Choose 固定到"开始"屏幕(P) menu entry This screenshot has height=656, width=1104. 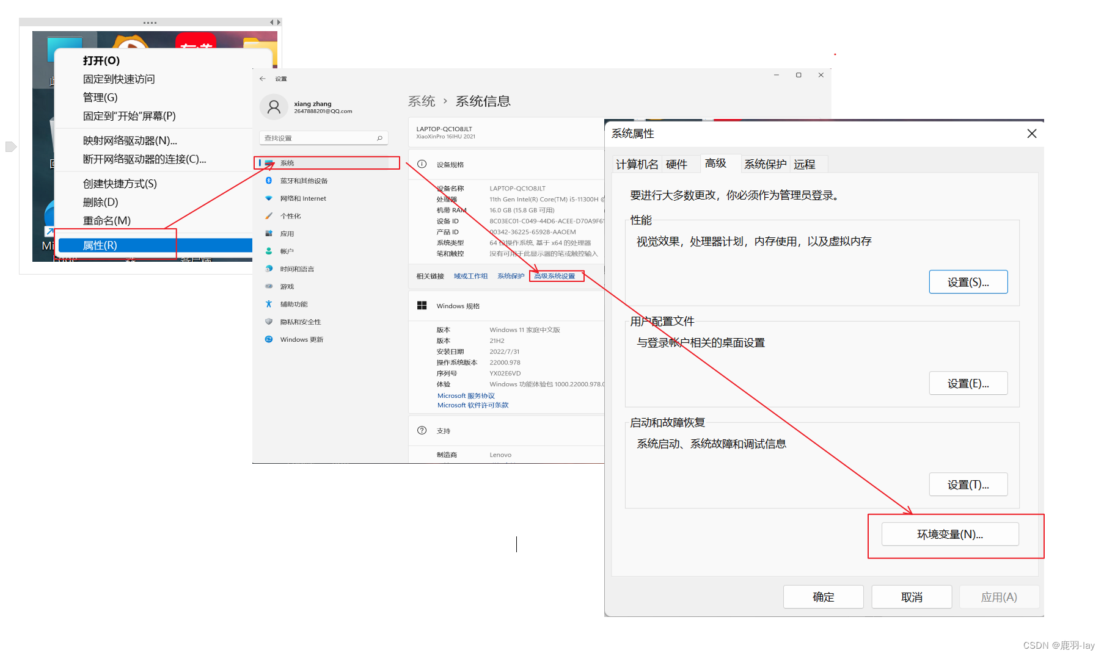tap(130, 115)
